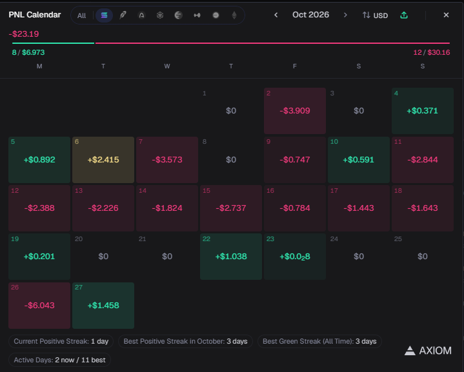Select the Ethereum chain filter icon
464x372 pixels.
[x=234, y=15]
